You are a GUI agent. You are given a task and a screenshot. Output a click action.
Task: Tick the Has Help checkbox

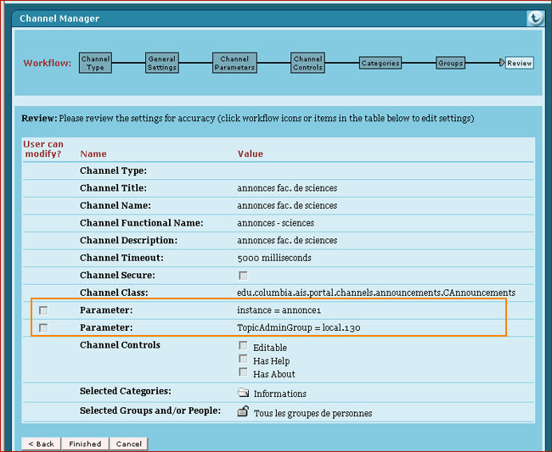coord(244,360)
